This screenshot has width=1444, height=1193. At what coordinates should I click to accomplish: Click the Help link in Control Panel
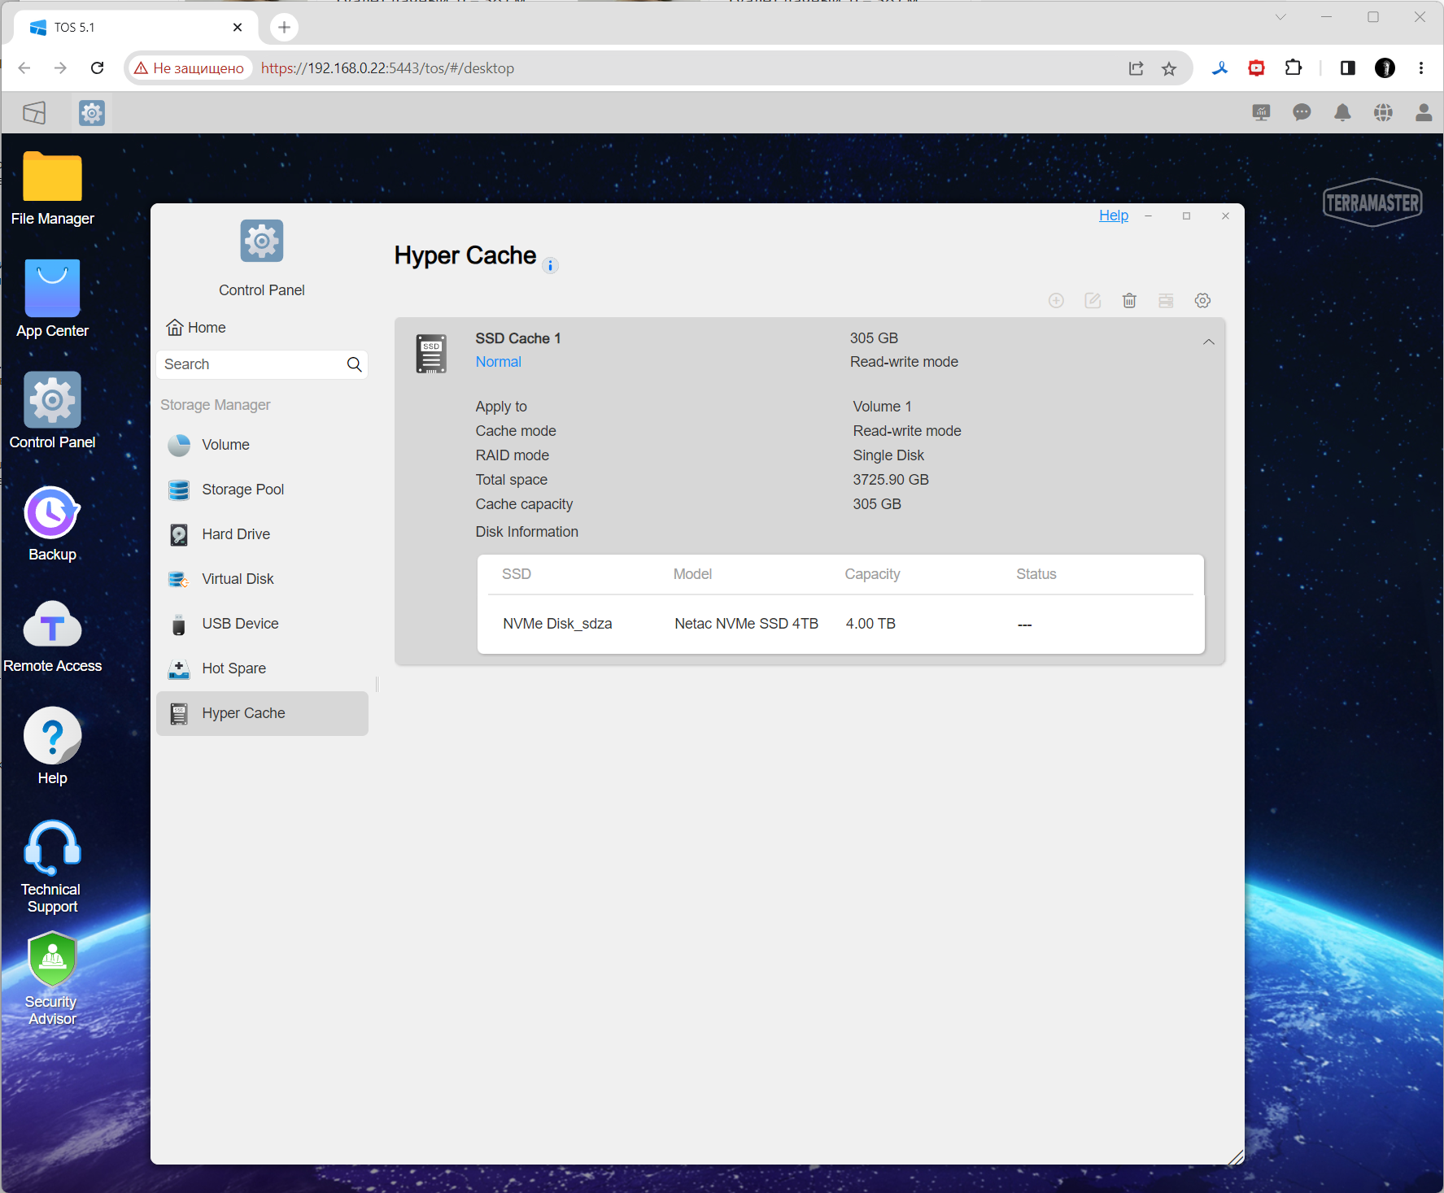tap(1114, 216)
